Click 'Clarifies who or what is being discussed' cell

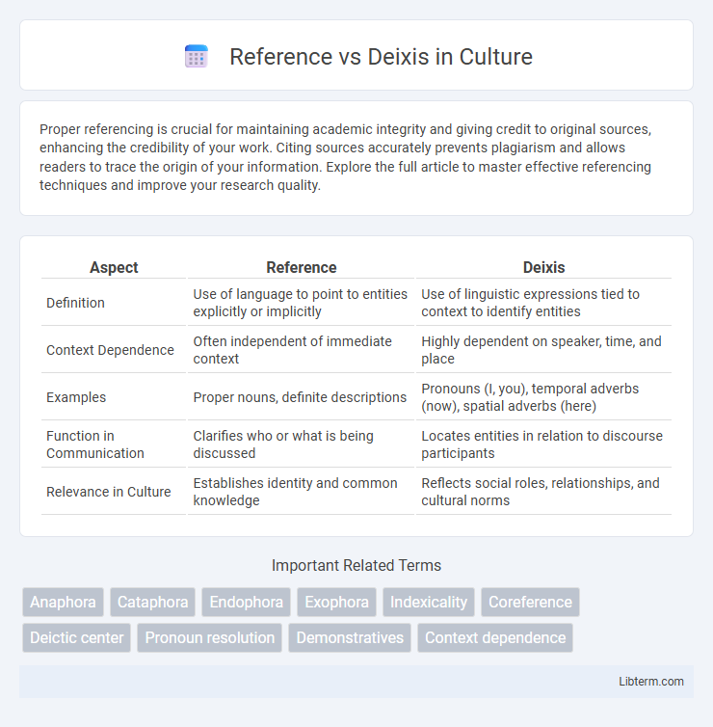(x=301, y=444)
